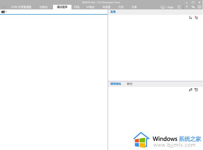Click the add watch icon
This screenshot has width=203, height=150.
190,18
